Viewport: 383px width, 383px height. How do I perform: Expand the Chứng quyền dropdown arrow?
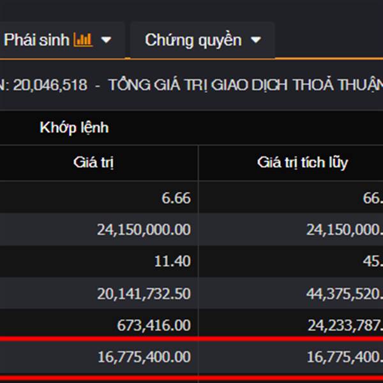[x=256, y=40]
